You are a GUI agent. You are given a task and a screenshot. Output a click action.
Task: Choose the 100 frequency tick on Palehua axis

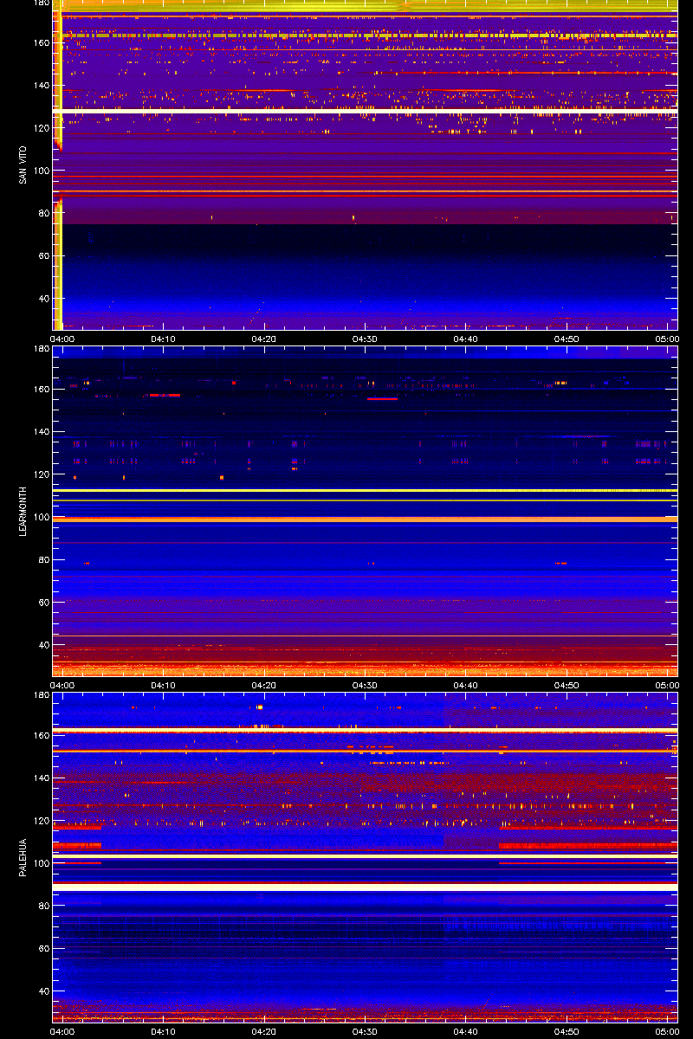pyautogui.click(x=42, y=863)
